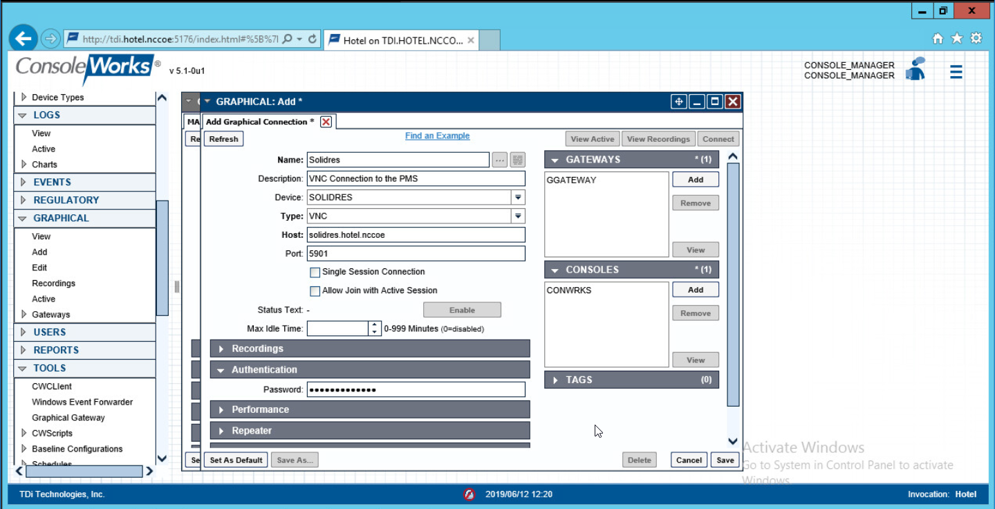Expand Charts under LOGS
The height and width of the screenshot is (509, 995).
[x=24, y=165]
